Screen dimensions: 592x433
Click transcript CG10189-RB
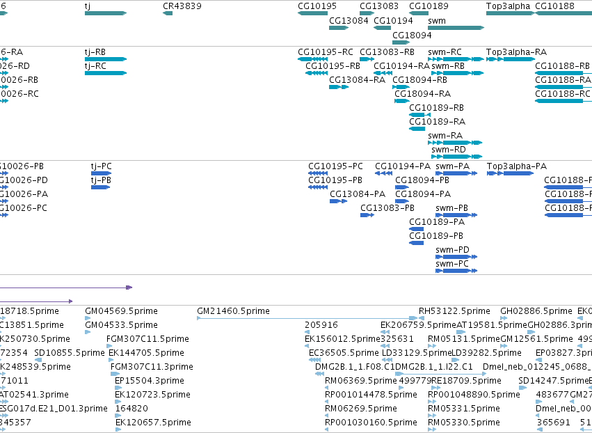(436, 108)
